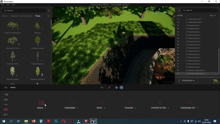Activate the Move gizmo tool
220x124 pixels.
point(121,87)
